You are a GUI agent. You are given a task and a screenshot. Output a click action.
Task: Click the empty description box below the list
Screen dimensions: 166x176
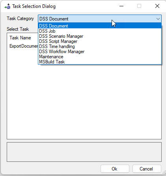84,152
